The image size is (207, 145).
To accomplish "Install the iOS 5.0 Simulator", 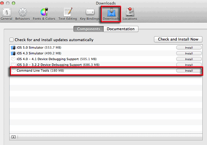I will pos(189,48).
